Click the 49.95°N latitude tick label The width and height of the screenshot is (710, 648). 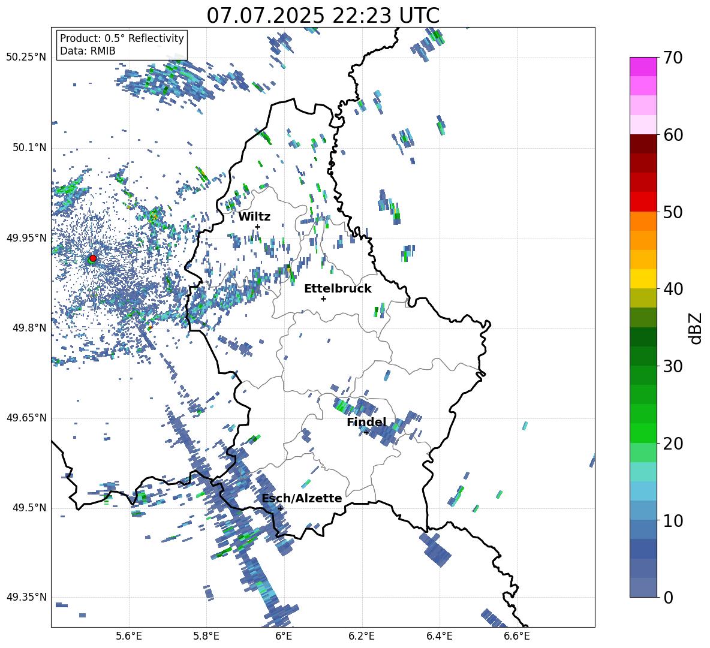point(26,238)
